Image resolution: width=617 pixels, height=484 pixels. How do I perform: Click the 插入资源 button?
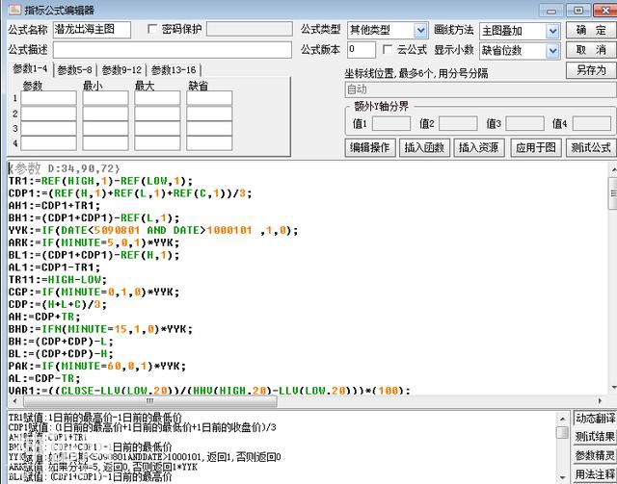[x=479, y=148]
